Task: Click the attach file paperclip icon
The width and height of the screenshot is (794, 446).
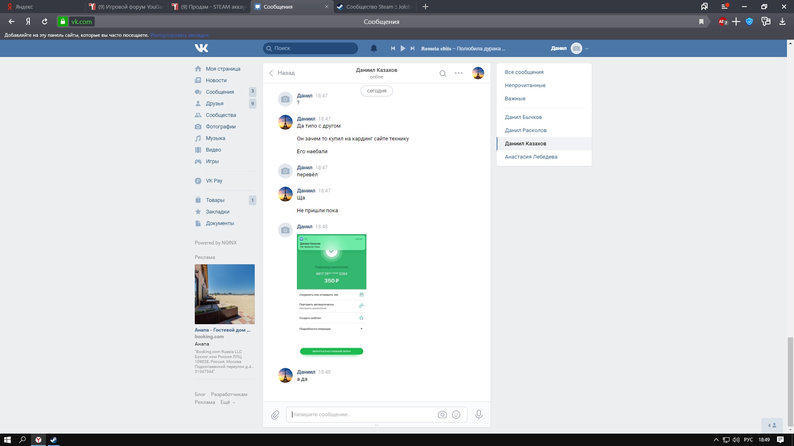Action: pyautogui.click(x=275, y=415)
